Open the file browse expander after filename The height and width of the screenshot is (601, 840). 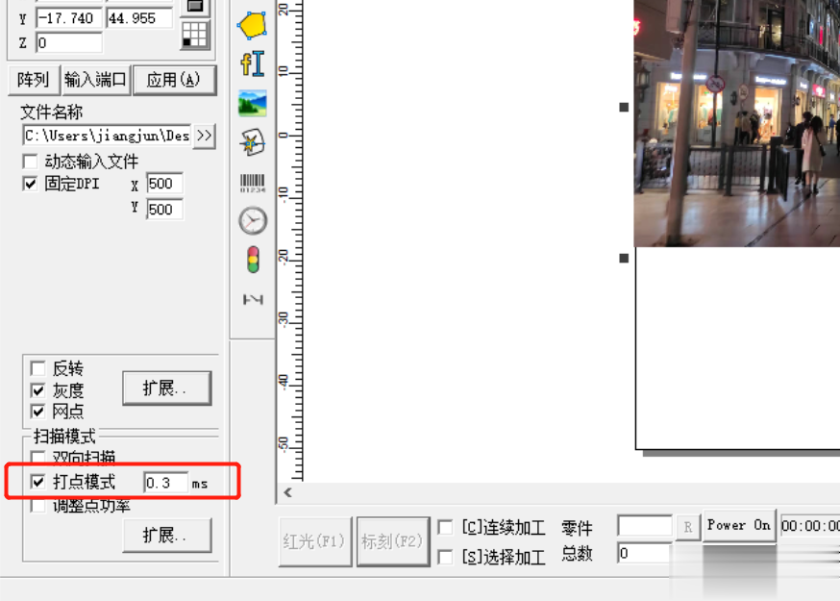pos(203,136)
